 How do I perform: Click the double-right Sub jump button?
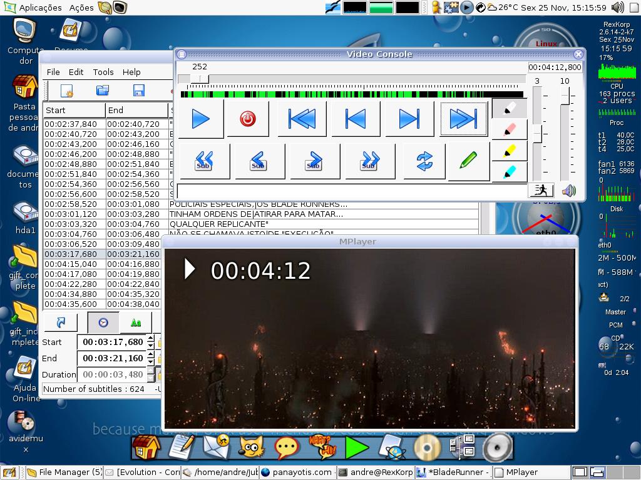[x=369, y=161]
